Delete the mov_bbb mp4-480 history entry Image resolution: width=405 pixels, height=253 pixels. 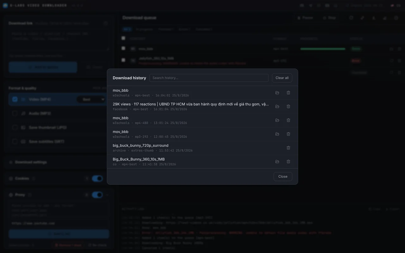[x=288, y=120]
